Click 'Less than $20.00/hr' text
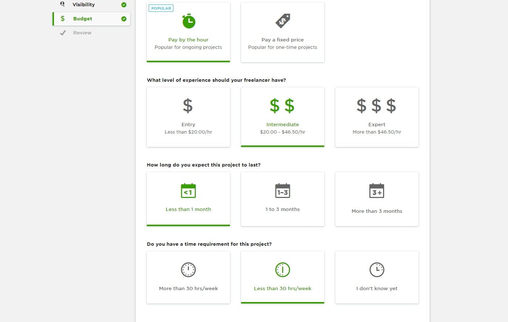 pos(188,132)
